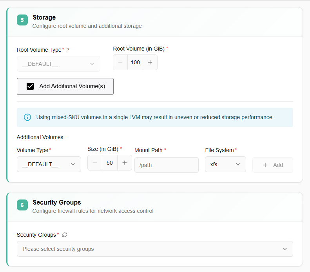
Task: Click the step 5 Storage badge
Action: coord(22,20)
